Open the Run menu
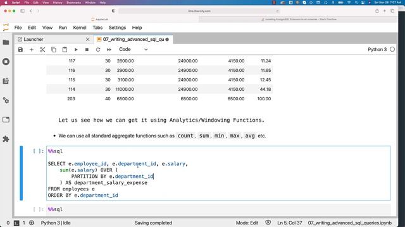405x227 pixels. (63, 28)
